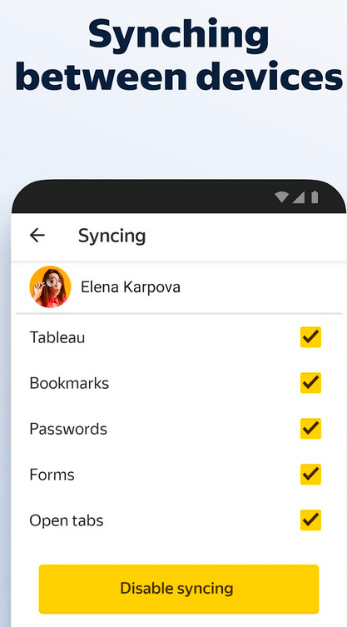The image size is (347, 627).
Task: Uncheck the Tableau sync checkbox
Action: [x=310, y=337]
